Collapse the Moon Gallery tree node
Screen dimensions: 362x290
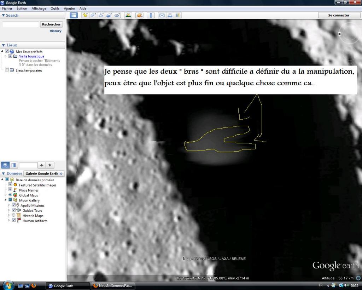[6, 200]
